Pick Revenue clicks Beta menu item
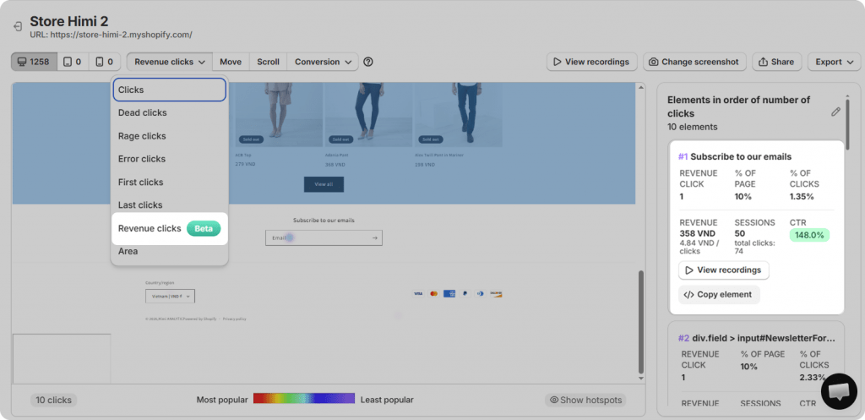 point(169,228)
